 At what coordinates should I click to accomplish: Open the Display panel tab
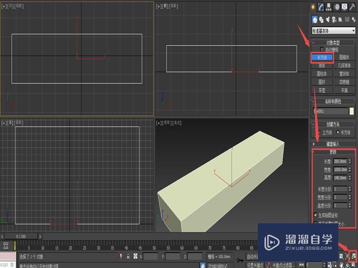(x=345, y=7)
